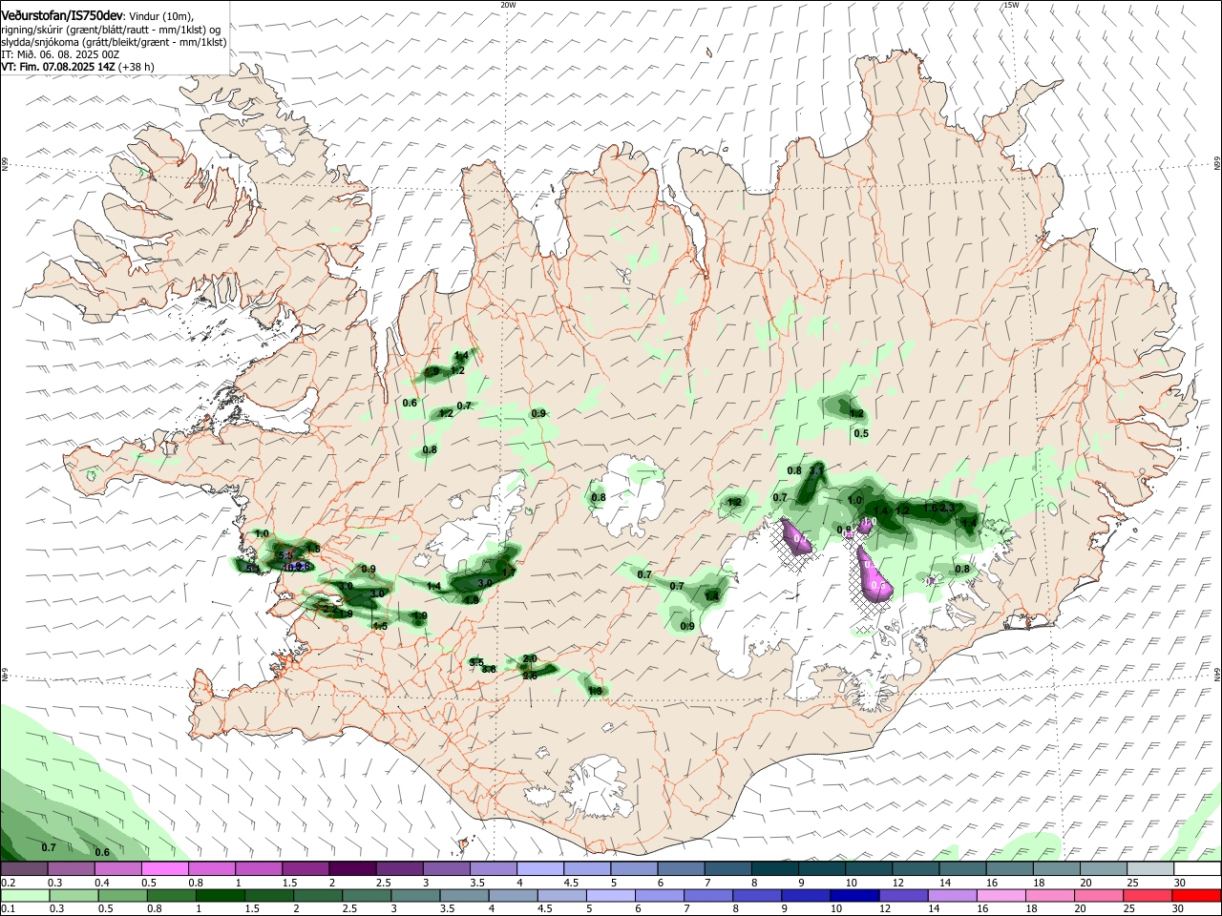Select the 3 swatch in upper sleet/snow legend
The image size is (1222, 916).
coord(446,868)
